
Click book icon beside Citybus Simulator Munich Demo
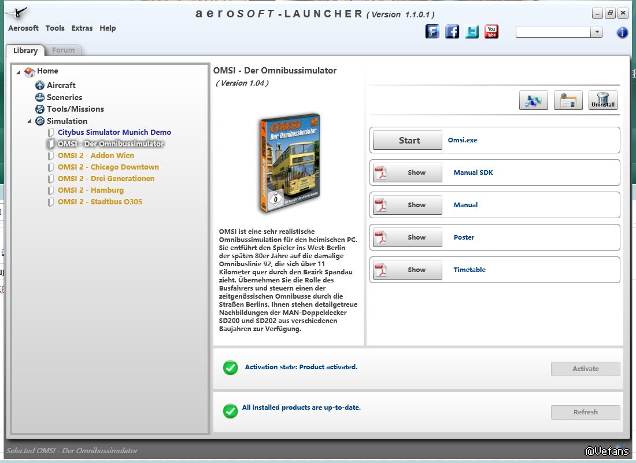coord(51,133)
